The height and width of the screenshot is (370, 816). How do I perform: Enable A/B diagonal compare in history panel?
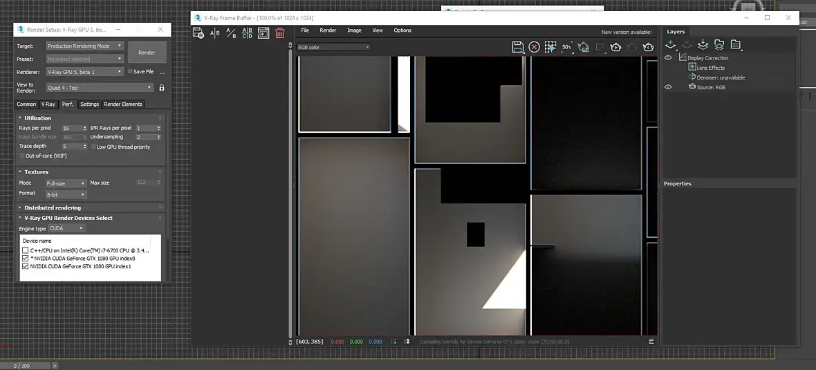pos(231,33)
